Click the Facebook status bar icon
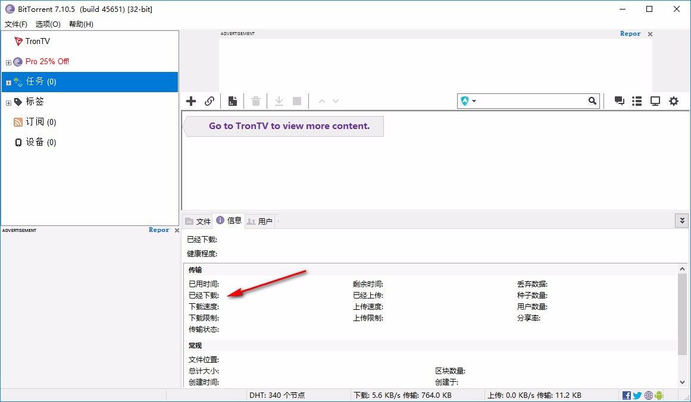The height and width of the screenshot is (402, 691). (626, 395)
